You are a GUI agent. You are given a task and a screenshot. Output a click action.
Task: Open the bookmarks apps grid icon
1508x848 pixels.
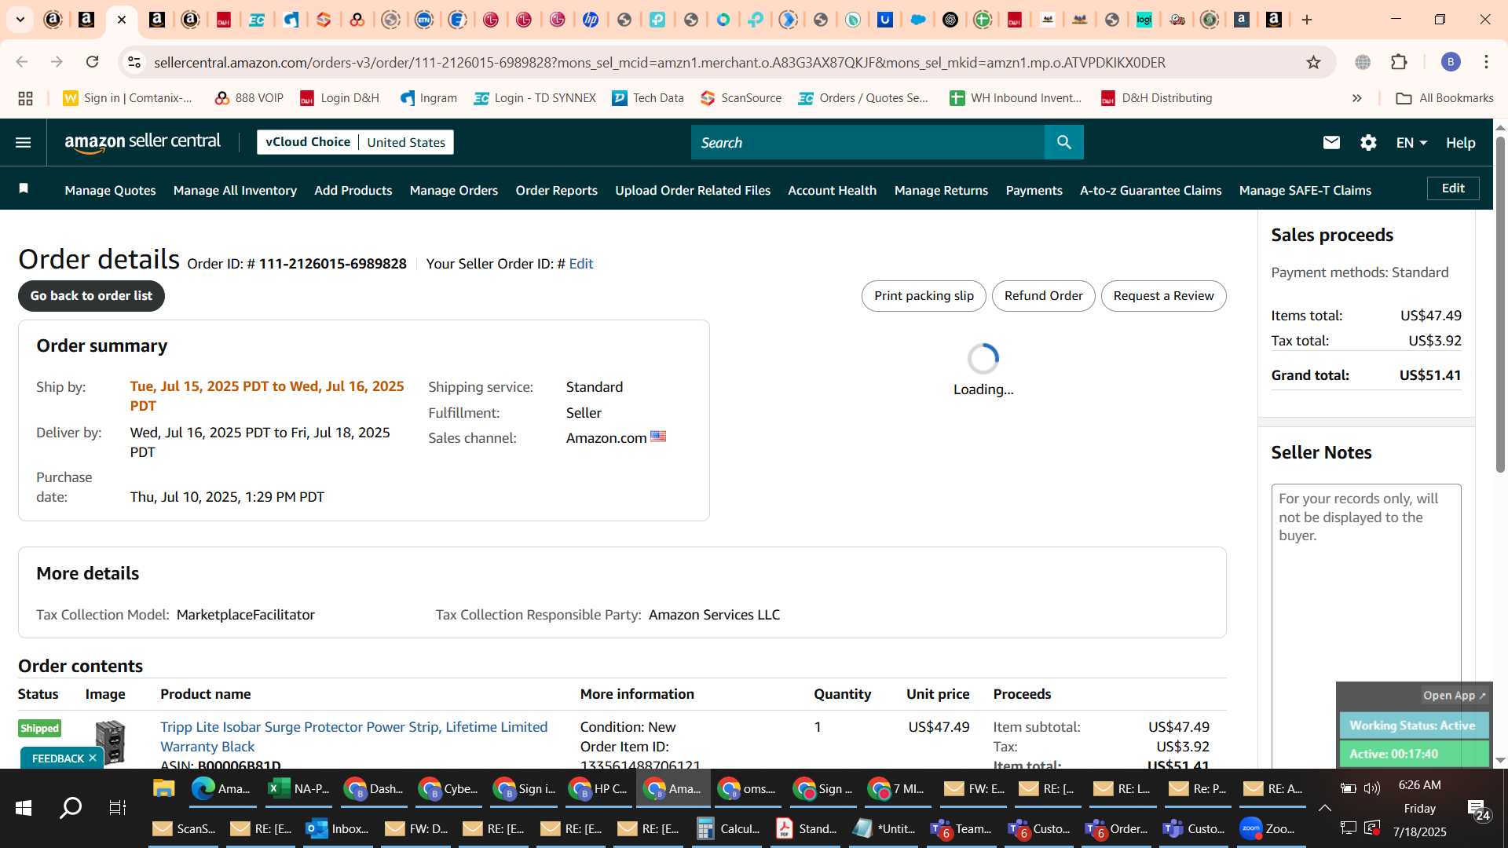(x=25, y=98)
